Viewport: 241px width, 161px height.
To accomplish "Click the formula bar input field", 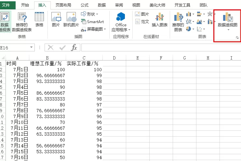I will point(161,47).
